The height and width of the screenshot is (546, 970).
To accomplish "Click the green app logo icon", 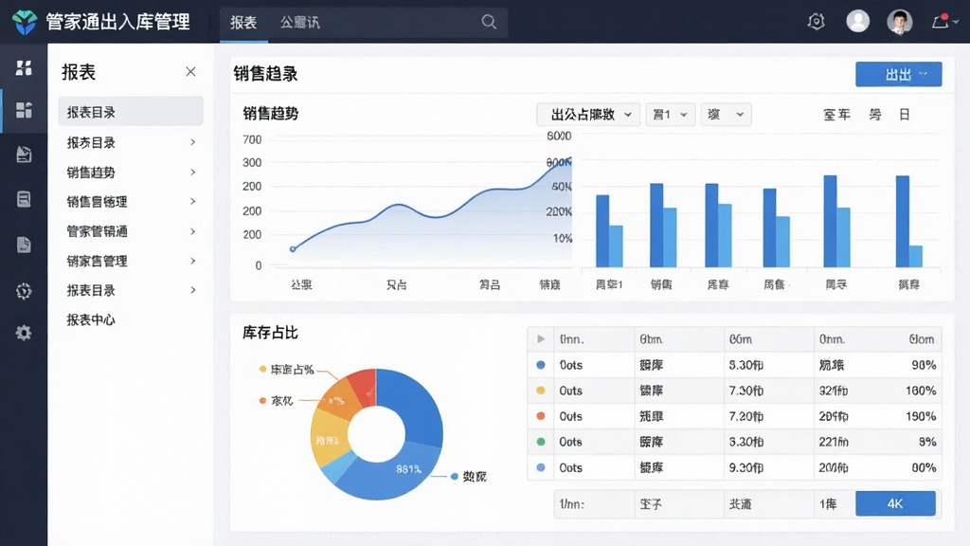I will pos(24,23).
